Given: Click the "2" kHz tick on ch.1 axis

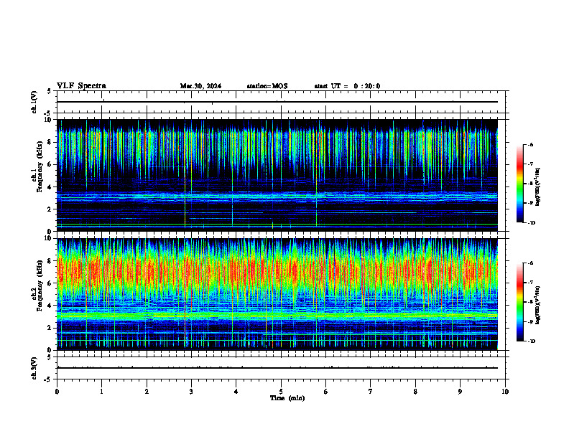Looking at the screenshot, I should pyautogui.click(x=50, y=209).
